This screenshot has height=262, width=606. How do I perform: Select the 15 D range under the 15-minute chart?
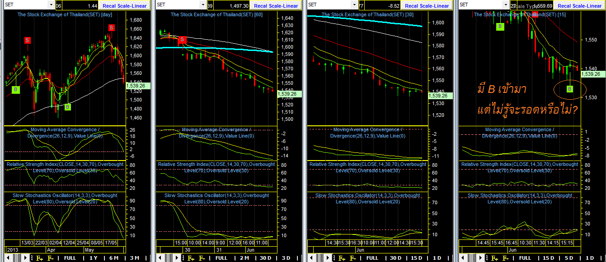pos(548,258)
